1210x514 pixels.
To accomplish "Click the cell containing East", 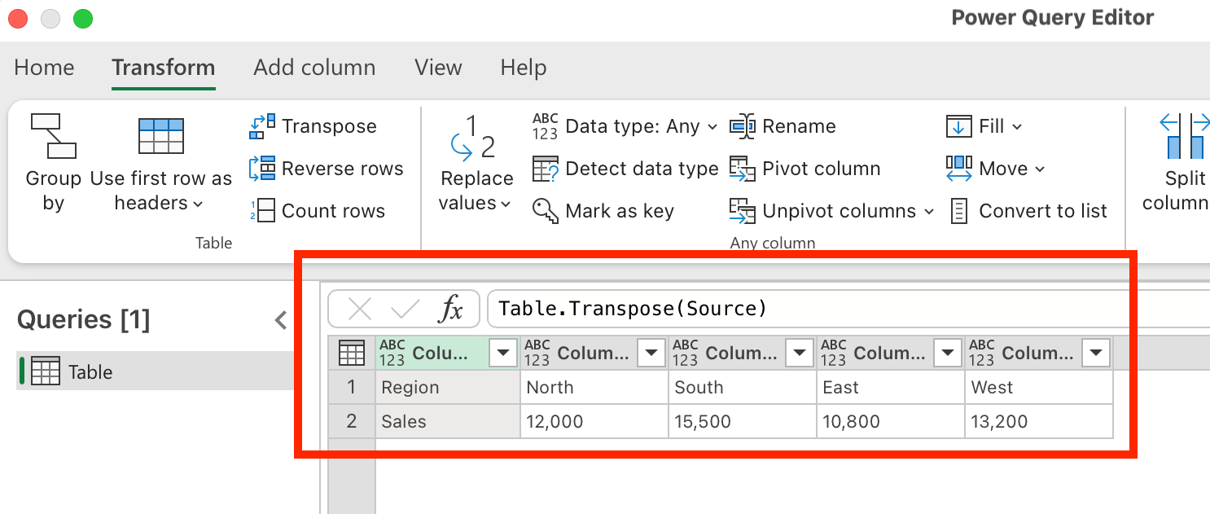I will point(891,388).
